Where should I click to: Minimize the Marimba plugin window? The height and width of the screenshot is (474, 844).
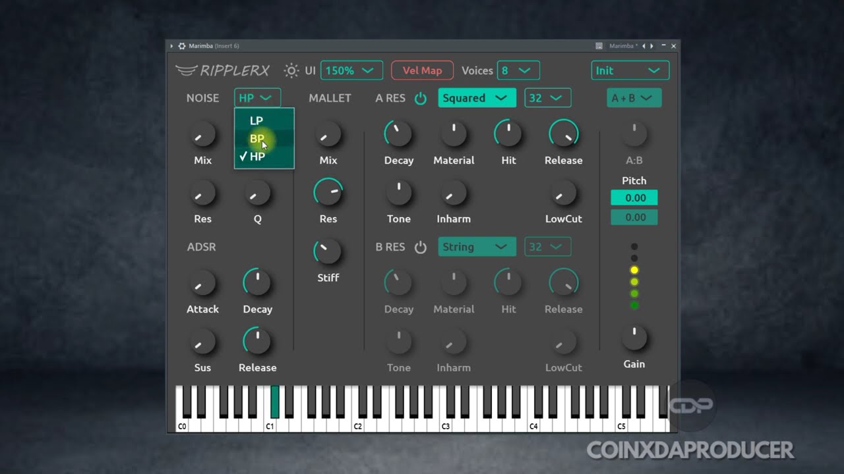point(664,46)
